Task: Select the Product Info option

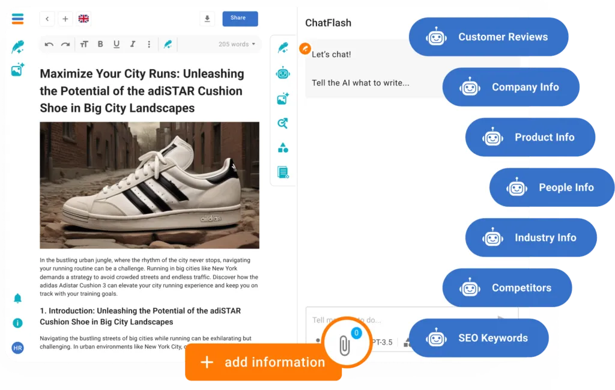Action: [x=530, y=138]
